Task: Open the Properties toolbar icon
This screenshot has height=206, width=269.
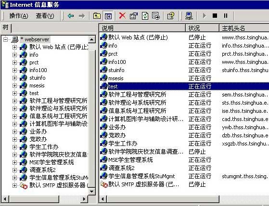Action: 134,16
